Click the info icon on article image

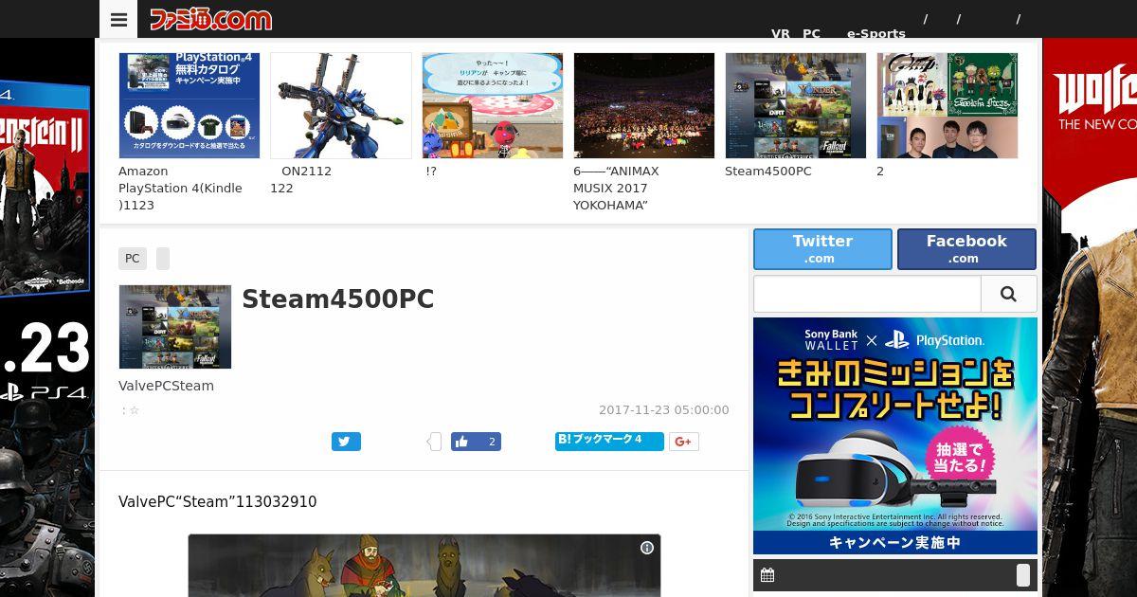[x=647, y=548]
